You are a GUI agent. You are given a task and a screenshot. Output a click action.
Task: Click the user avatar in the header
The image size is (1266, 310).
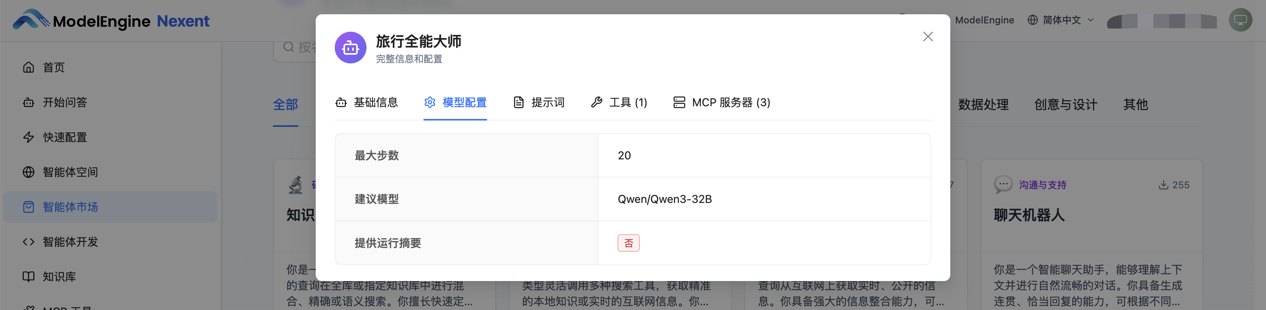pos(1241,20)
